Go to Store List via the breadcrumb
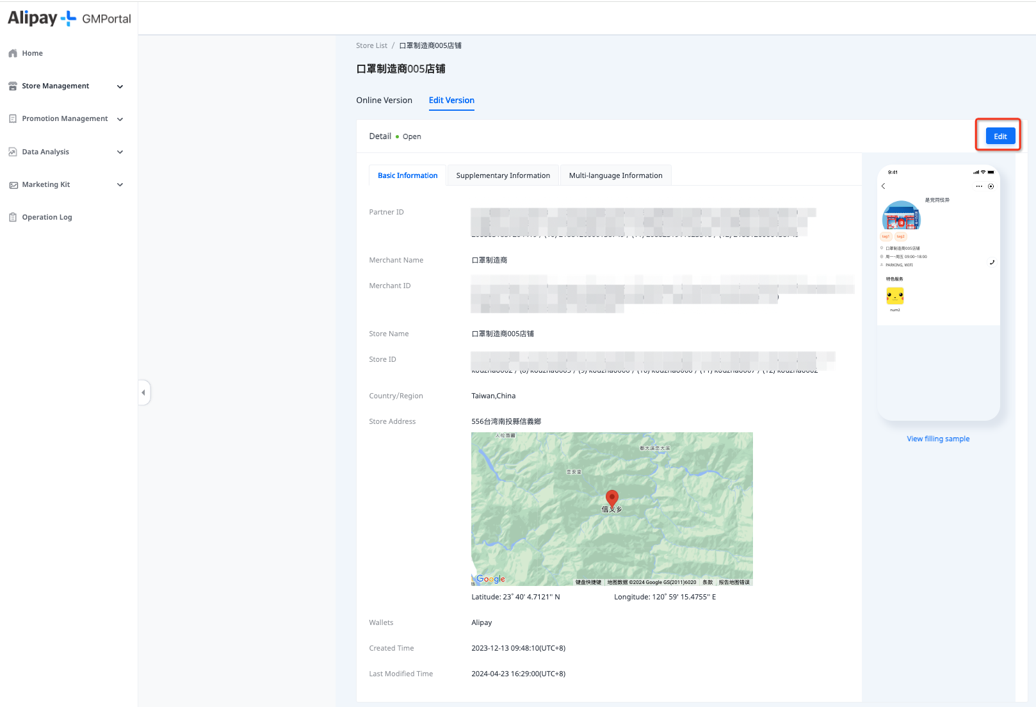Screen dimensions: 1036x707 point(371,45)
